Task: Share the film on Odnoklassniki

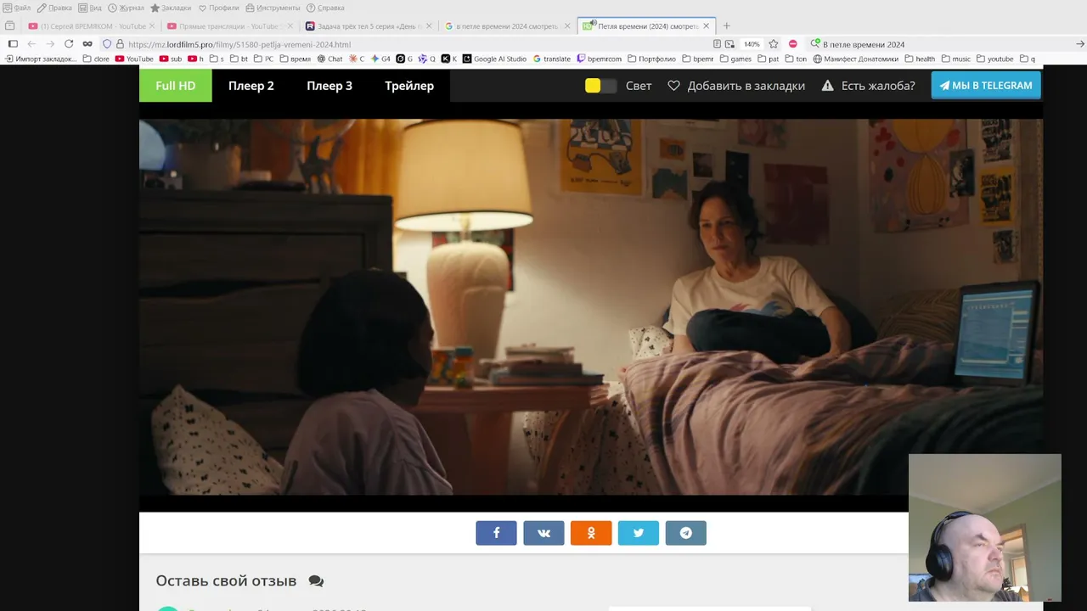Action: [591, 533]
